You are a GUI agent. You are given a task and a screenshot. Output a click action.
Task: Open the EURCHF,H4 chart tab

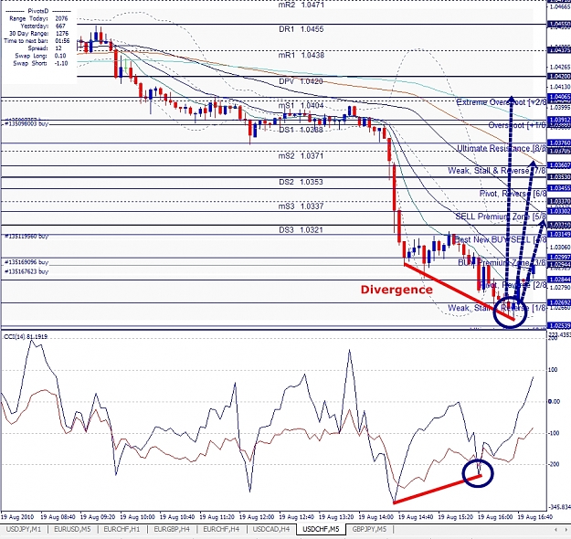pyautogui.click(x=221, y=529)
